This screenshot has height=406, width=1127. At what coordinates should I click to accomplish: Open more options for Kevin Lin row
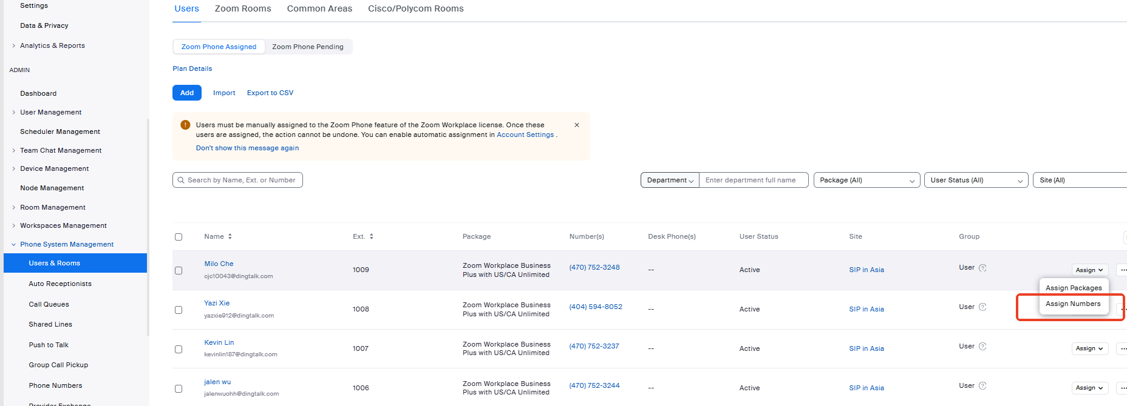(x=1122, y=348)
